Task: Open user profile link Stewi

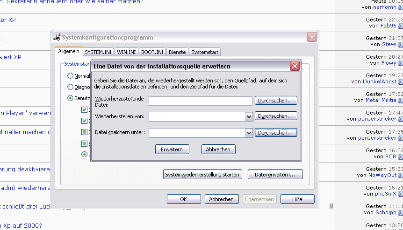Action: [389, 44]
